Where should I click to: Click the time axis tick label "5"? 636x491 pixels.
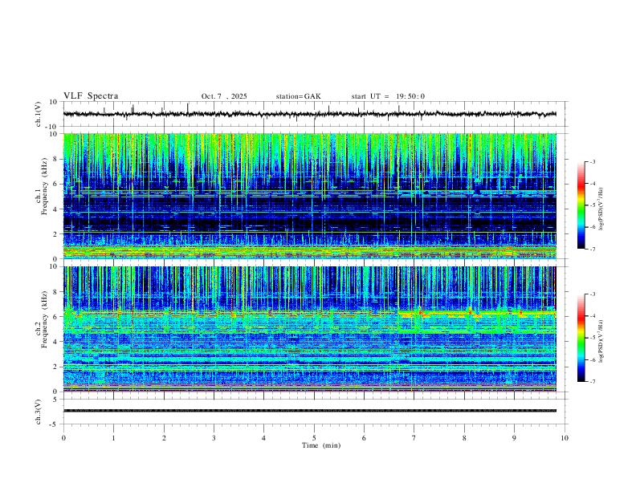coord(314,438)
